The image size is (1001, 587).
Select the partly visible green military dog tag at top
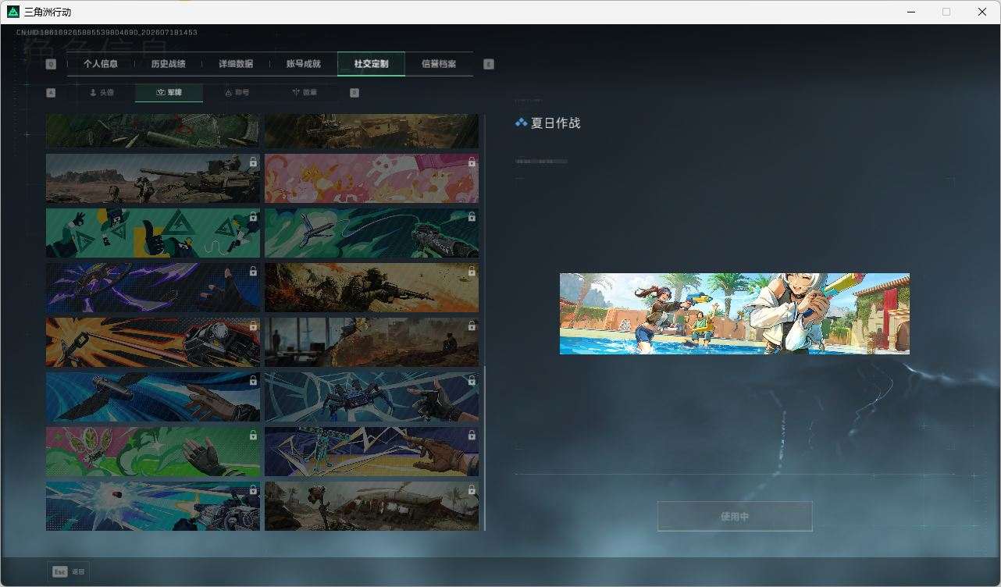click(x=153, y=131)
